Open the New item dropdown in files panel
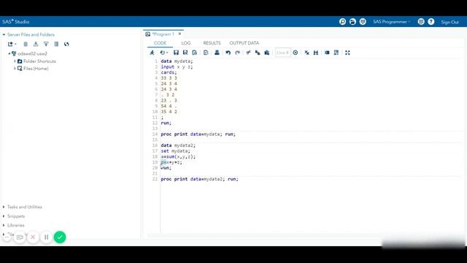This screenshot has height=263, width=467. pos(12,44)
